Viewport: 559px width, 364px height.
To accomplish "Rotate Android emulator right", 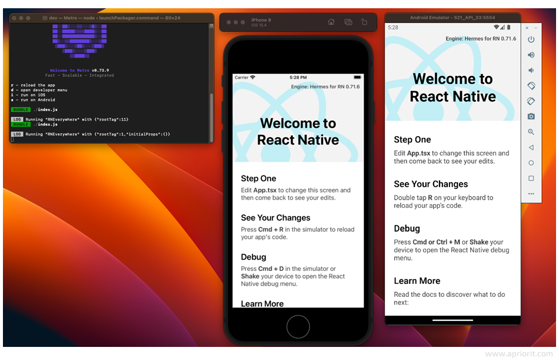I will [531, 101].
